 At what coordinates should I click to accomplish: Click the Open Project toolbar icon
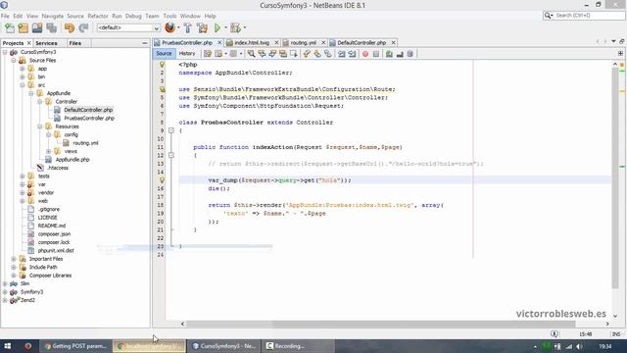[x=37, y=27]
